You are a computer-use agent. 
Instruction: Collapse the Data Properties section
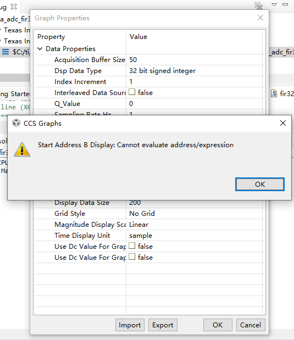click(x=40, y=48)
